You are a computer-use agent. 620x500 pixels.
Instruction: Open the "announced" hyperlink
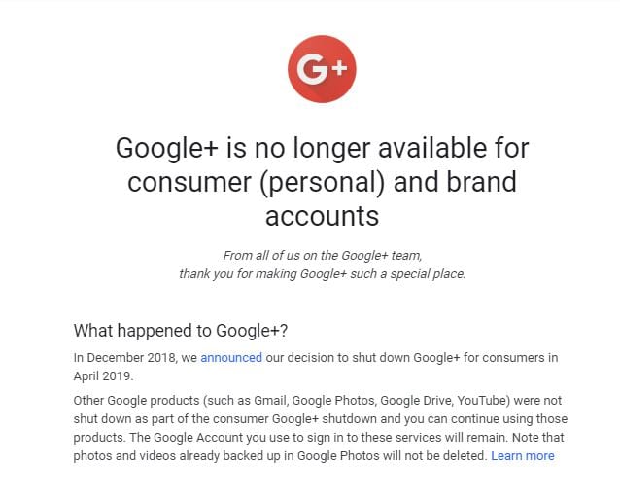[x=231, y=357]
